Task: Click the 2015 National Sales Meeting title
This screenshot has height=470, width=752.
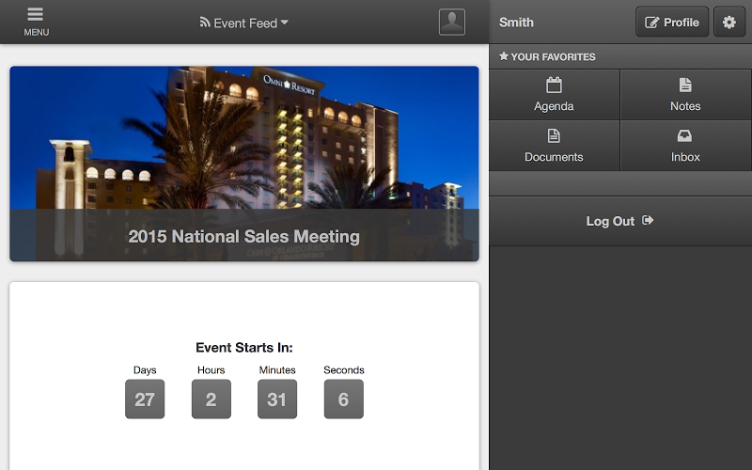Action: (244, 237)
